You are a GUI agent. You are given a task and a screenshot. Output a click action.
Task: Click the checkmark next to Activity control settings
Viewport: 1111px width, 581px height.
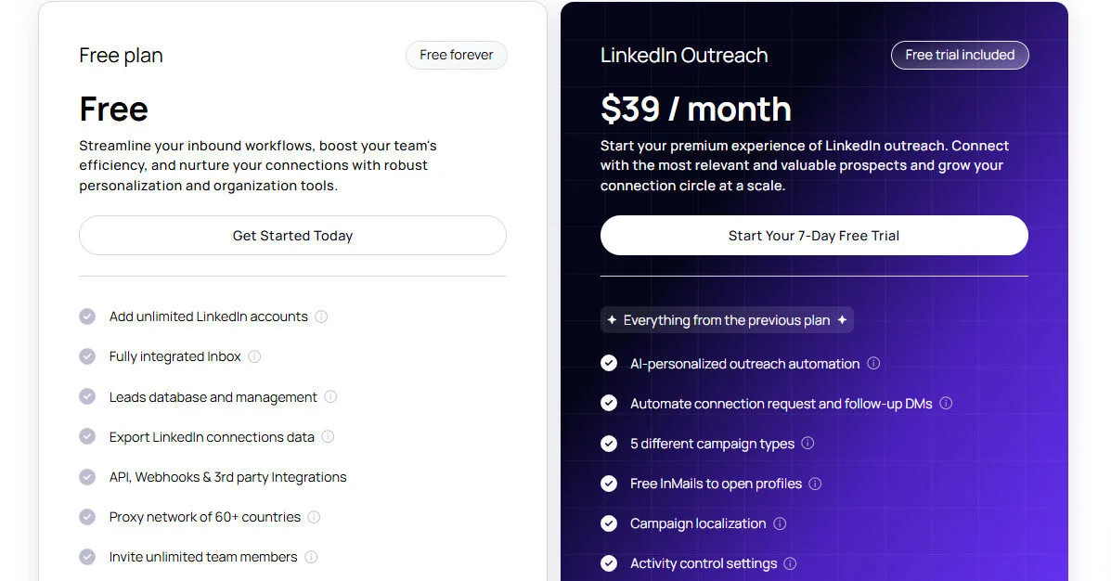tap(609, 563)
